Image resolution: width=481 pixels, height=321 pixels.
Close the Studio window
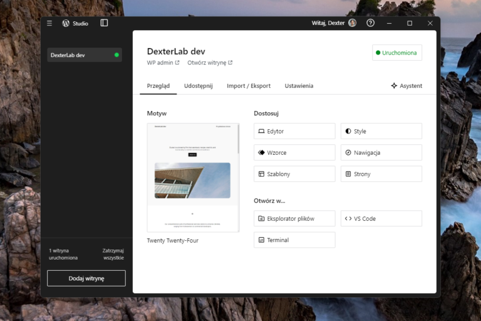click(x=430, y=23)
